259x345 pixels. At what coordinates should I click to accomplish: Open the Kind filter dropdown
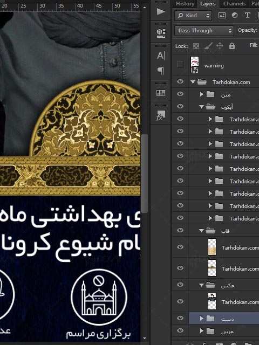tap(193, 16)
